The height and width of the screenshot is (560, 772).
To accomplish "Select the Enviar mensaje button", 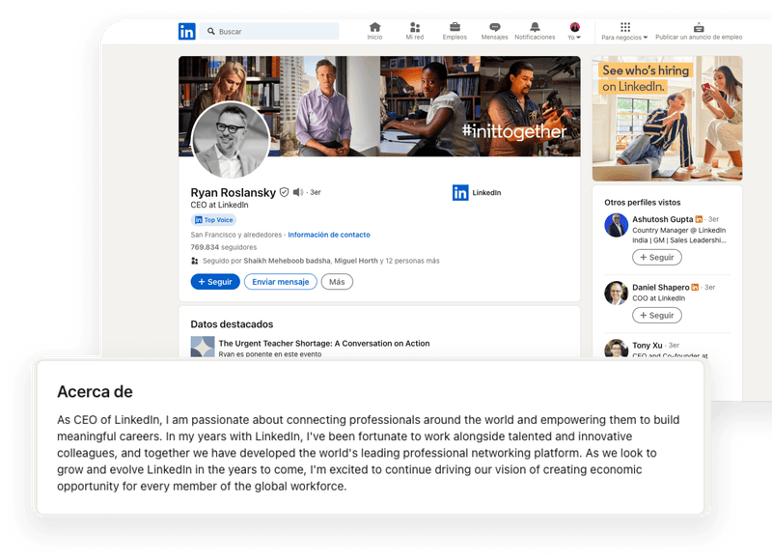I will [x=281, y=282].
